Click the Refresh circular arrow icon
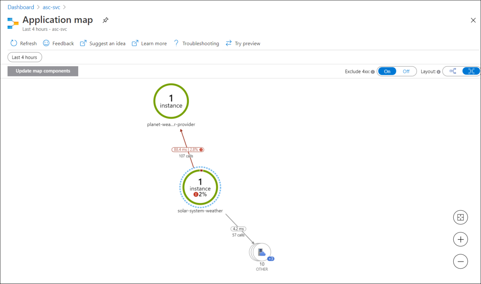 [14, 43]
